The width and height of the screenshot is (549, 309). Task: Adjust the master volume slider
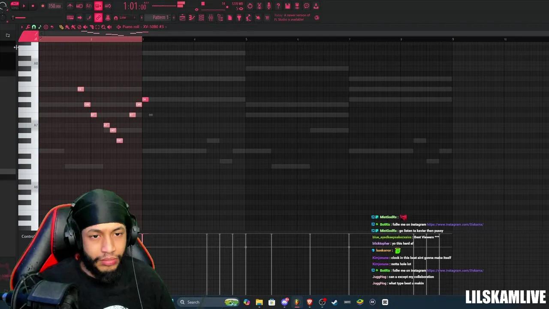pos(19,18)
